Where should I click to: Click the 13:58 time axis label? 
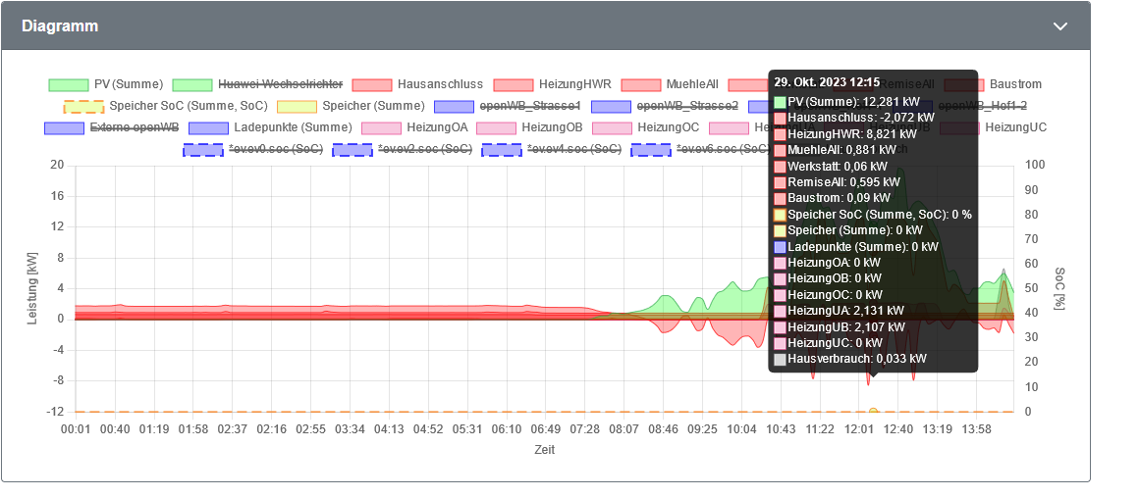977,429
